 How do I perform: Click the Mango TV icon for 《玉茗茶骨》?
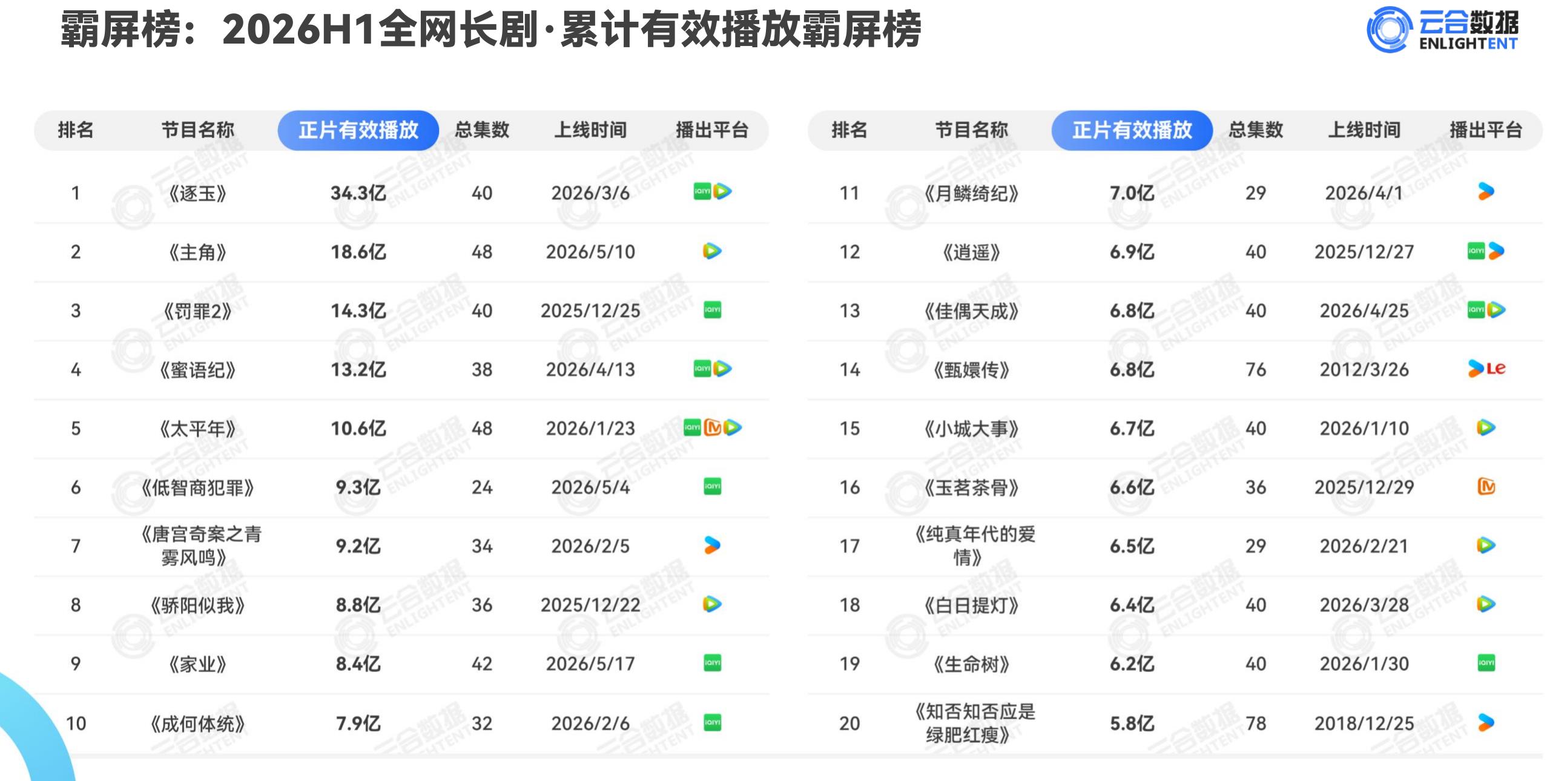[1486, 486]
